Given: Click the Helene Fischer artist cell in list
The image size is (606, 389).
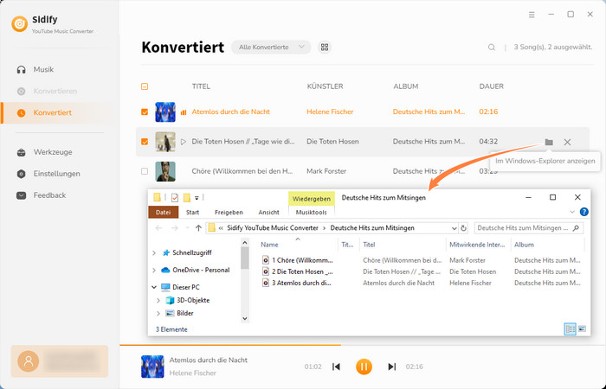Looking at the screenshot, I should click(330, 112).
